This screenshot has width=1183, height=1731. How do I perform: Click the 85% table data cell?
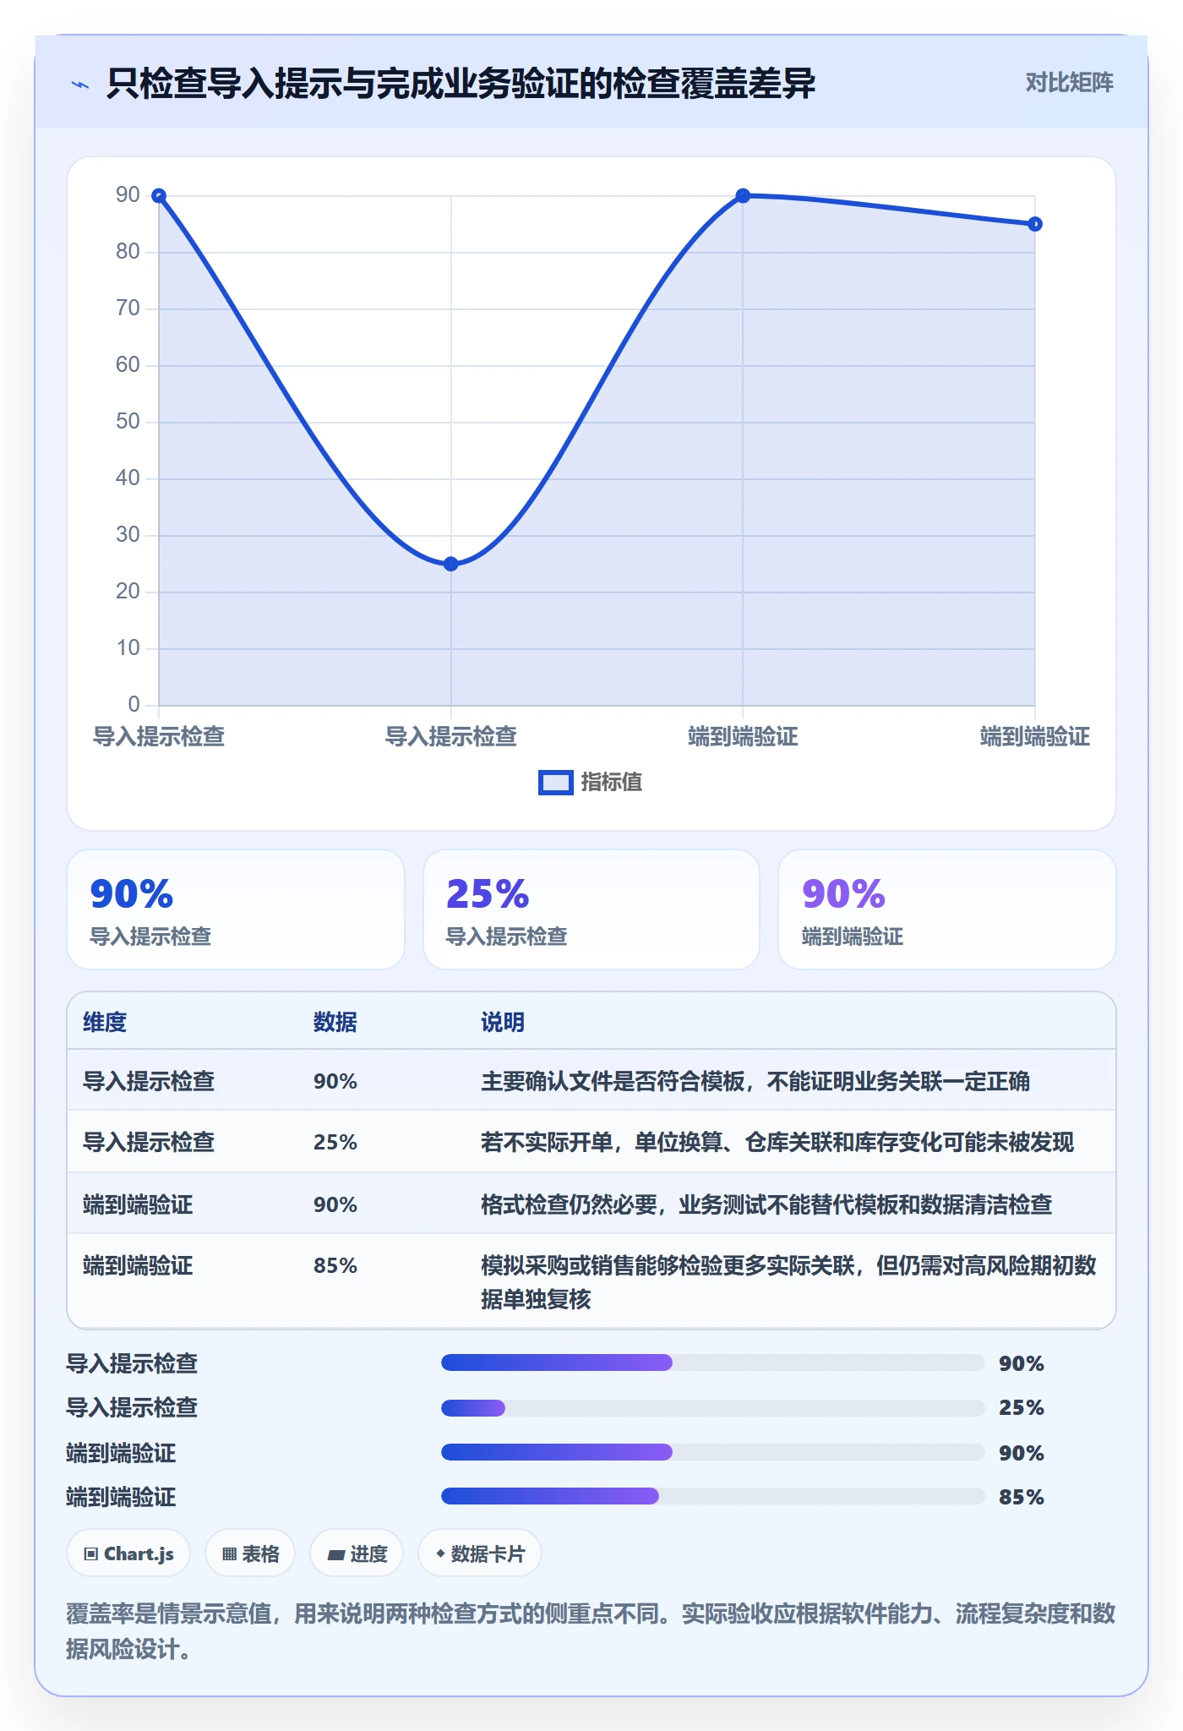tap(335, 1265)
